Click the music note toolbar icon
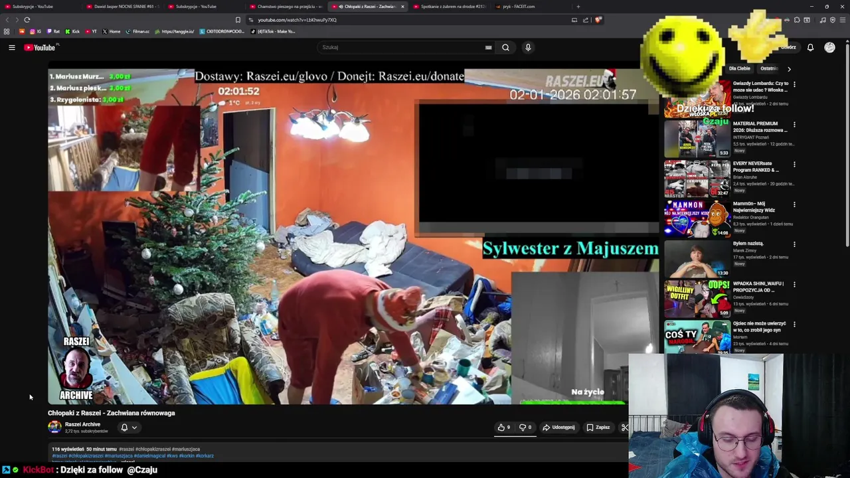 pyautogui.click(x=823, y=20)
